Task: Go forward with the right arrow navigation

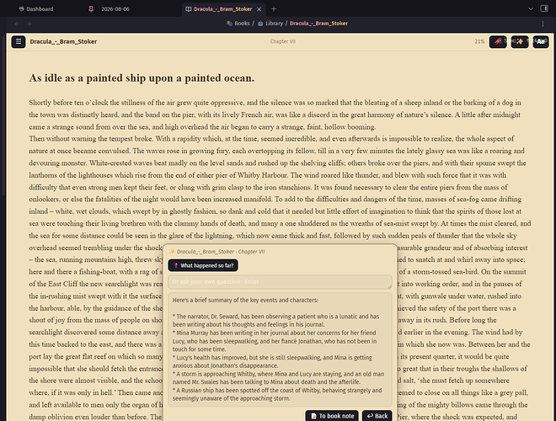Action: [x=29, y=24]
